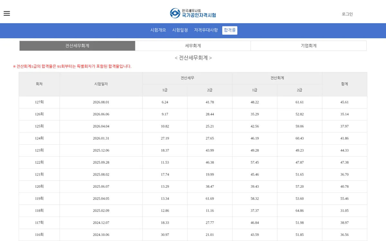The image size is (386, 241).
Task: Click the 123회 row label
Action: tap(39, 150)
